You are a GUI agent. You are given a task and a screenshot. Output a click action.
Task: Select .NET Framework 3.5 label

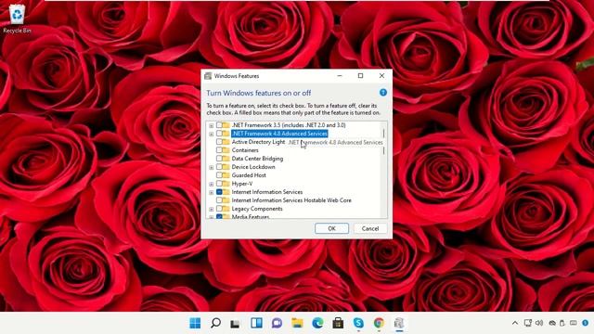tap(289, 125)
